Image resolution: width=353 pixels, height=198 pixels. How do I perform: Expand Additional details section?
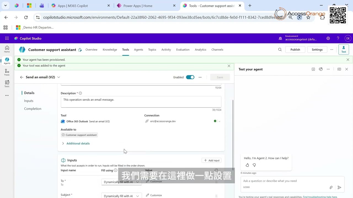(76, 144)
